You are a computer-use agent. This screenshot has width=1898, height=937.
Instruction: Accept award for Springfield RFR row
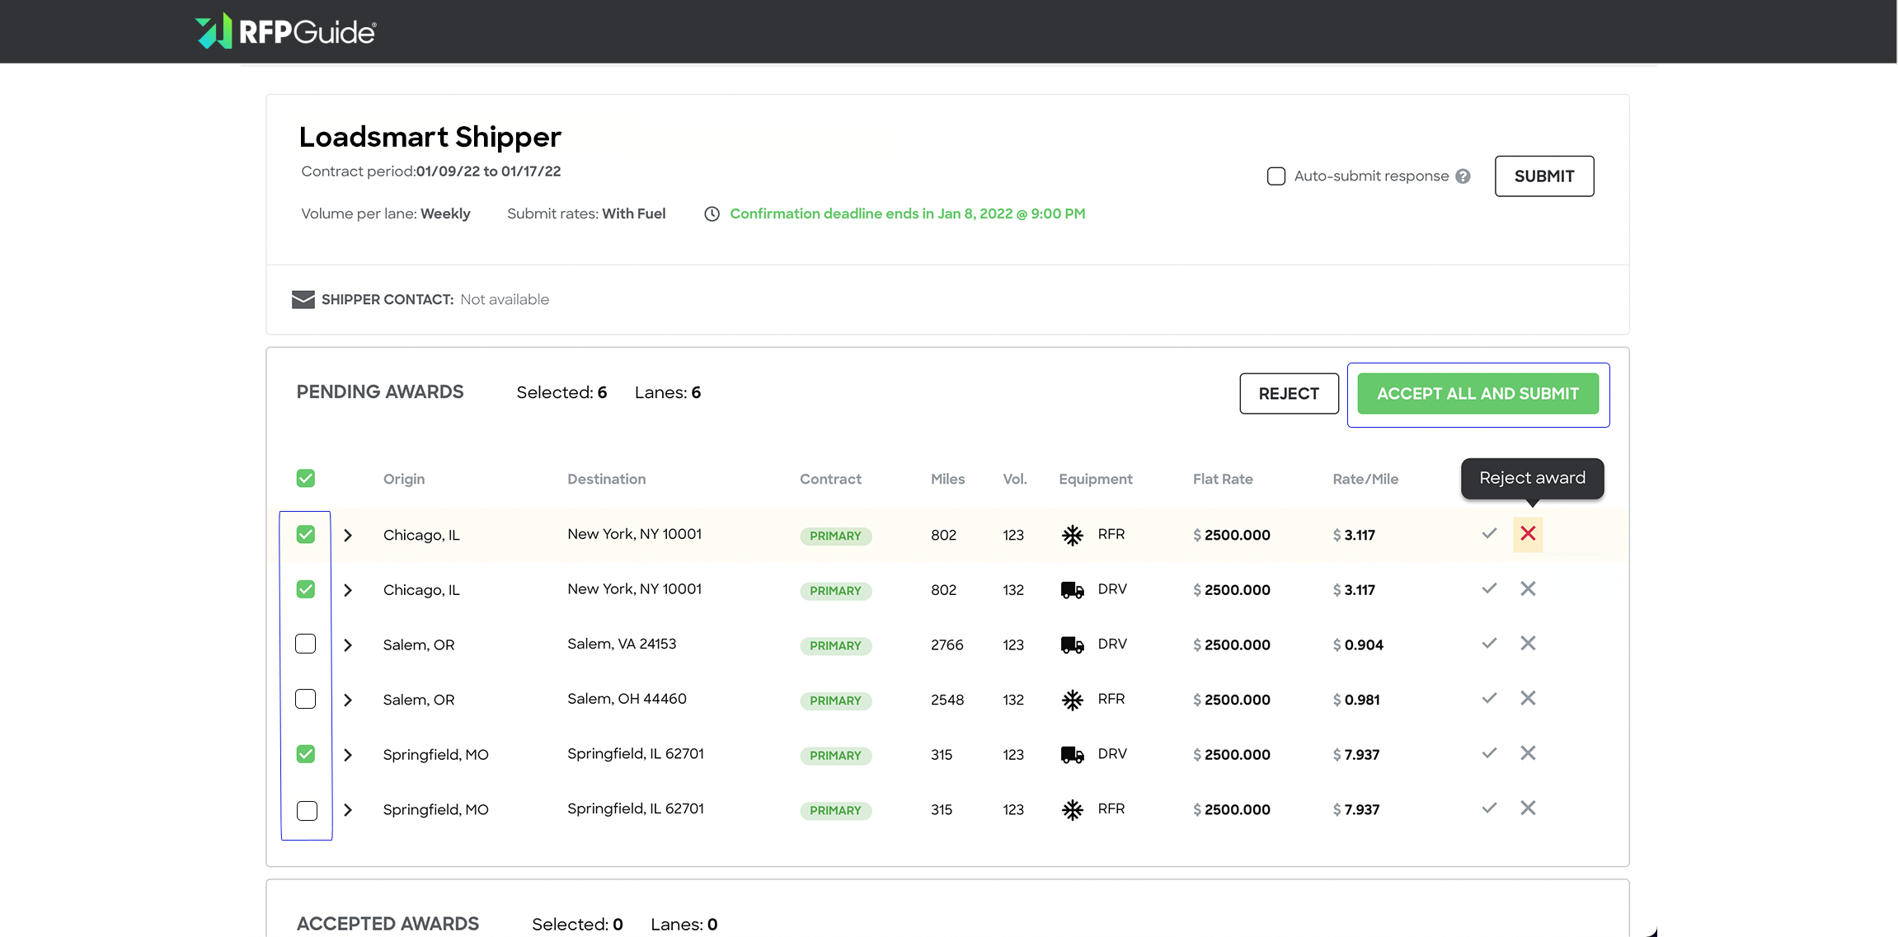click(1489, 808)
